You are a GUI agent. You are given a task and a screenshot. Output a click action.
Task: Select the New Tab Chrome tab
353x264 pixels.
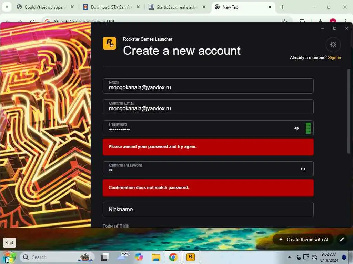243,7
